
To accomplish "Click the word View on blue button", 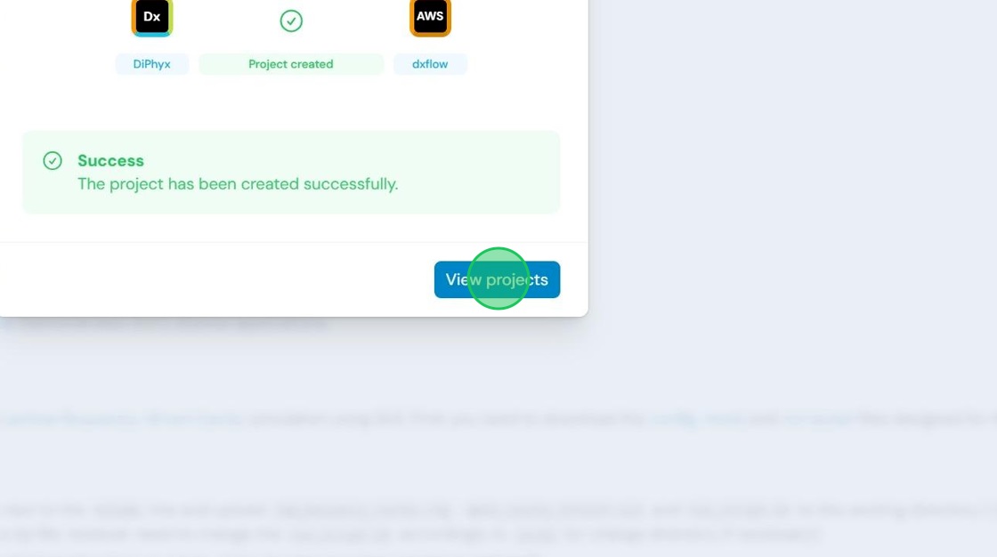I will 464,279.
